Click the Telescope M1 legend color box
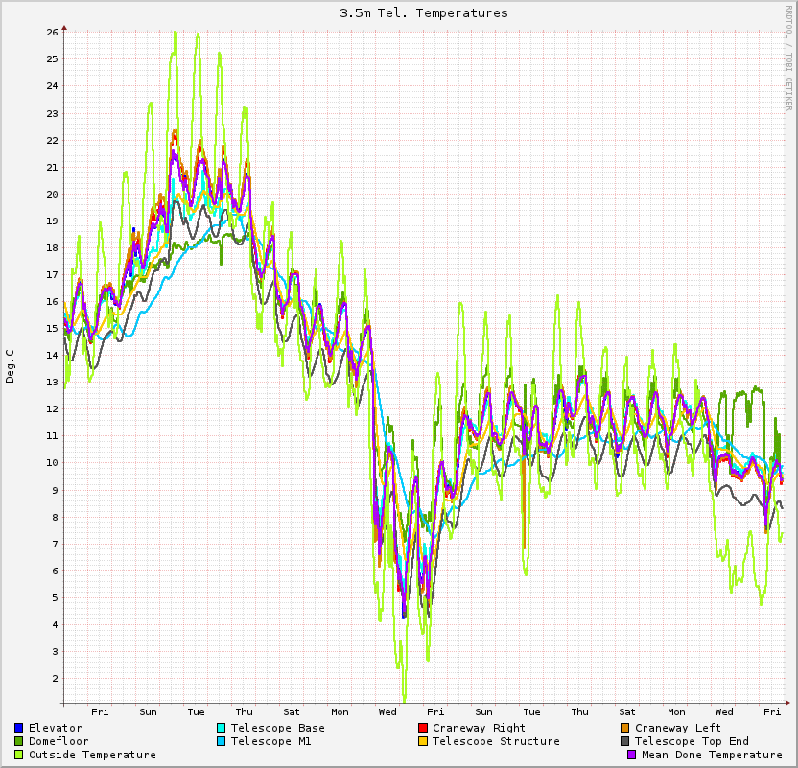The width and height of the screenshot is (798, 768). pyautogui.click(x=221, y=741)
